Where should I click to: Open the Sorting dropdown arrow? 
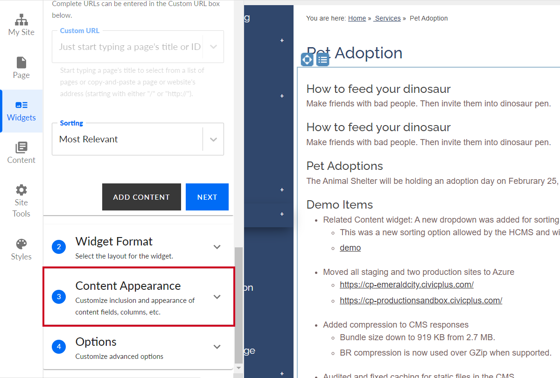point(213,139)
